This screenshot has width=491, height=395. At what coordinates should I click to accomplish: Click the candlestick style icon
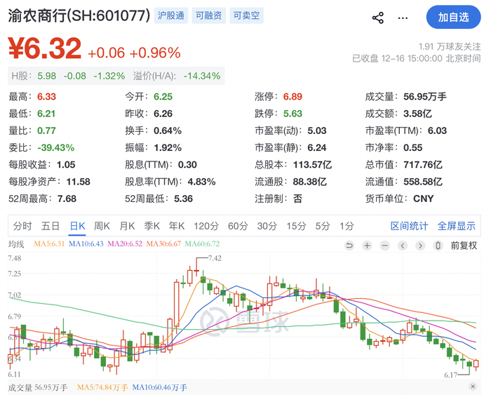(438, 246)
